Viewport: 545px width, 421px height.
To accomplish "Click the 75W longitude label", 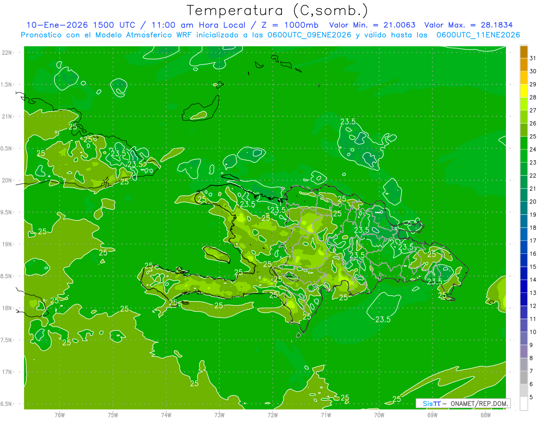I will (x=113, y=415).
